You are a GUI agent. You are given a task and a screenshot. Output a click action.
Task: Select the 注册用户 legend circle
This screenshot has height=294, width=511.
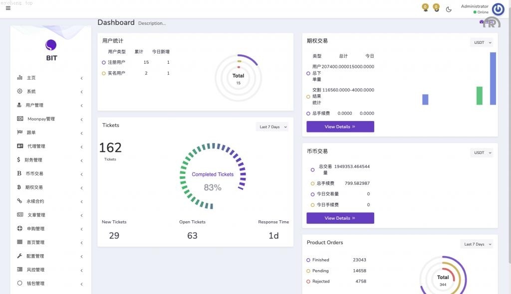click(104, 62)
